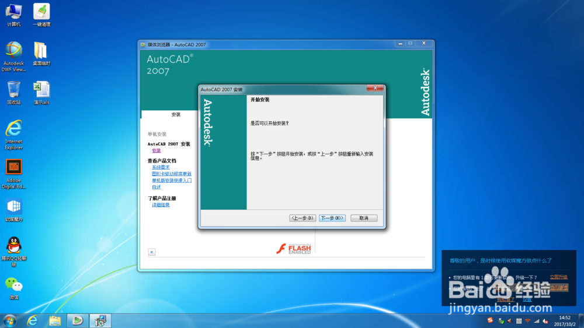
Task: Click the safely remove hardware tray icon
Action: tap(501, 321)
